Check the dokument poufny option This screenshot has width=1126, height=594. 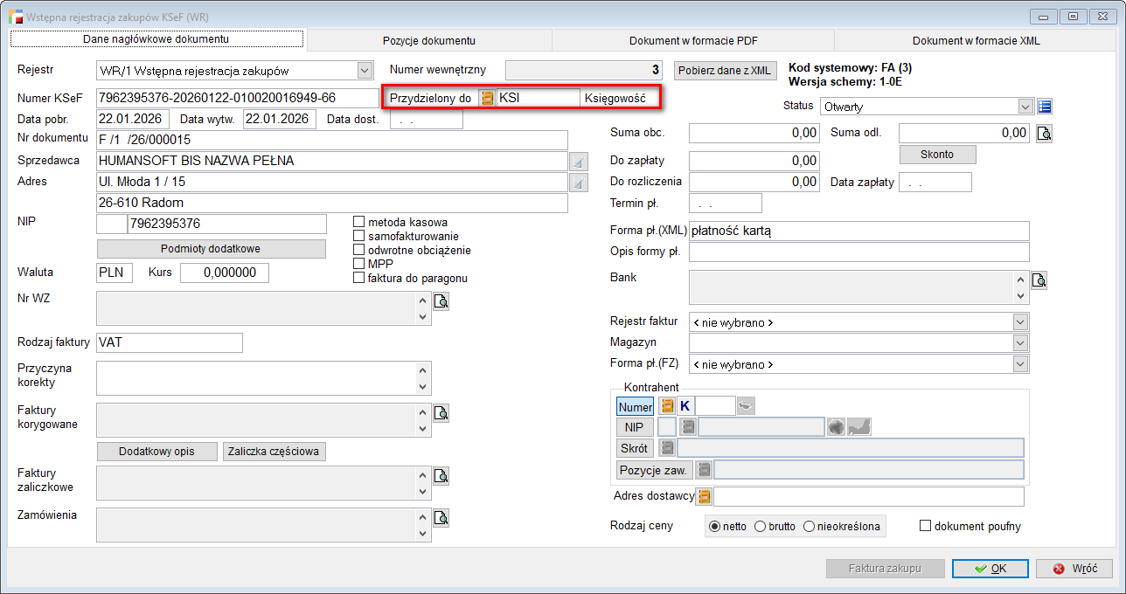point(926,526)
